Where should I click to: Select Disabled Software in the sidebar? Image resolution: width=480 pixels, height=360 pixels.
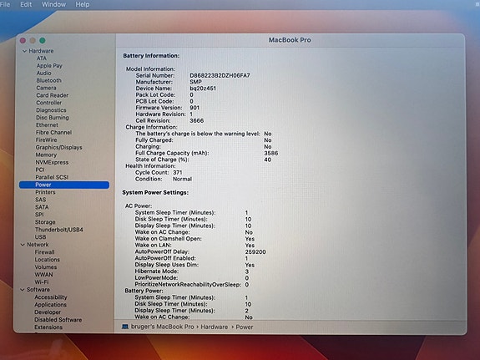(x=58, y=320)
